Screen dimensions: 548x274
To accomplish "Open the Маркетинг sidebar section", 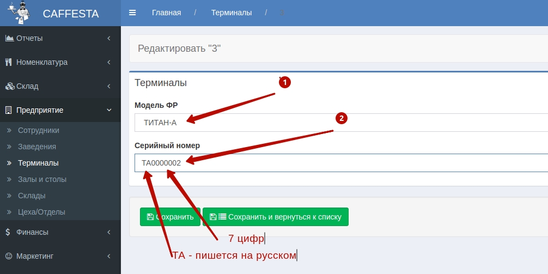I will [60, 256].
